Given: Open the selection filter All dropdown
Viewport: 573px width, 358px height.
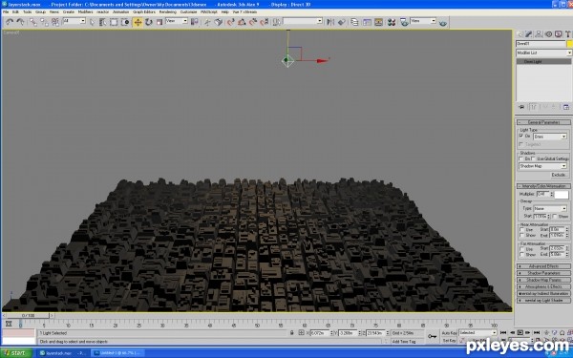Looking at the screenshot, I should (x=74, y=21).
